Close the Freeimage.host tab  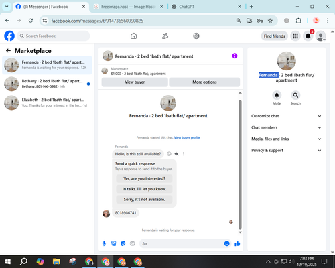coord(161,7)
